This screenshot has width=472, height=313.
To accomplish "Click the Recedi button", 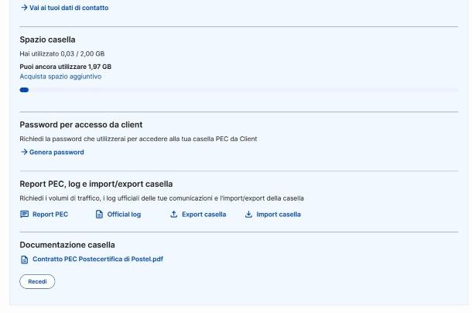I will coord(37,282).
